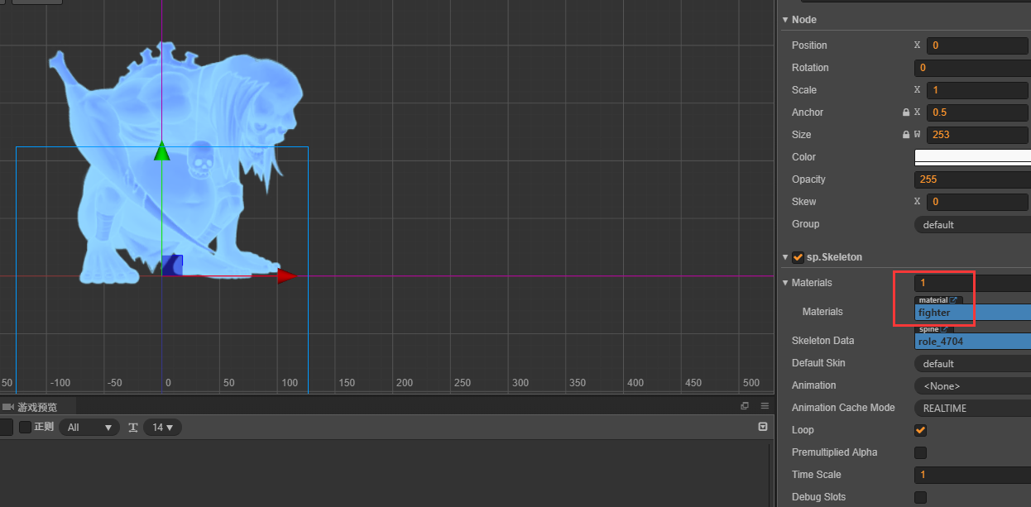Switch to the 游戏预览 tab
Image resolution: width=1031 pixels, height=507 pixels.
point(39,407)
